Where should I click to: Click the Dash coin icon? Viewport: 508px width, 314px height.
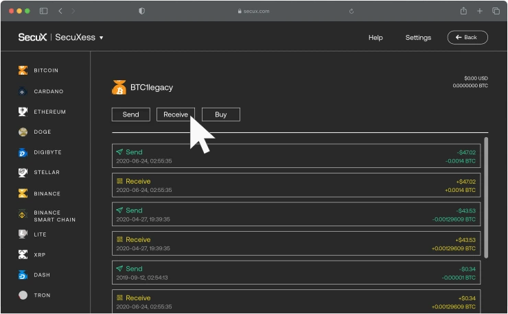click(23, 275)
